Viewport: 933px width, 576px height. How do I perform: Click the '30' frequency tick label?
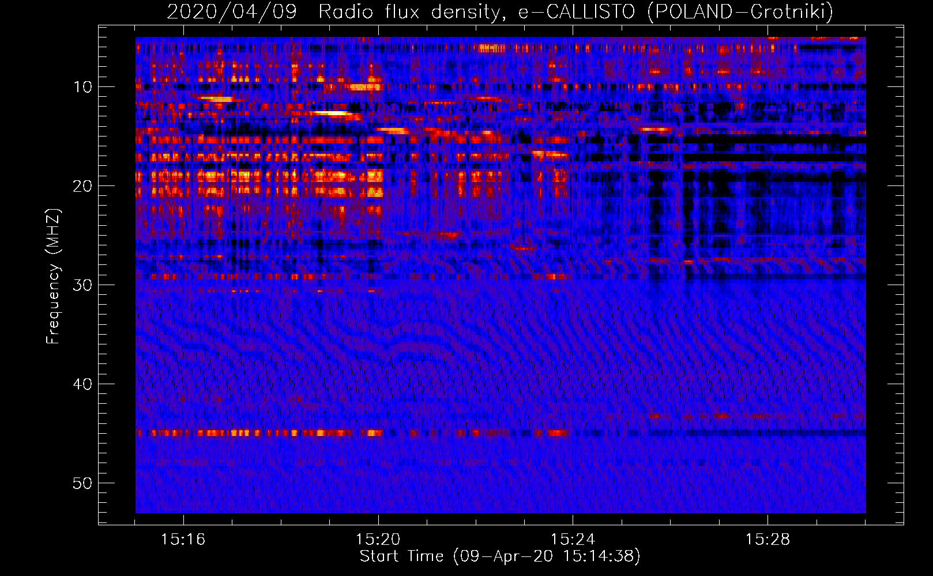[83, 285]
